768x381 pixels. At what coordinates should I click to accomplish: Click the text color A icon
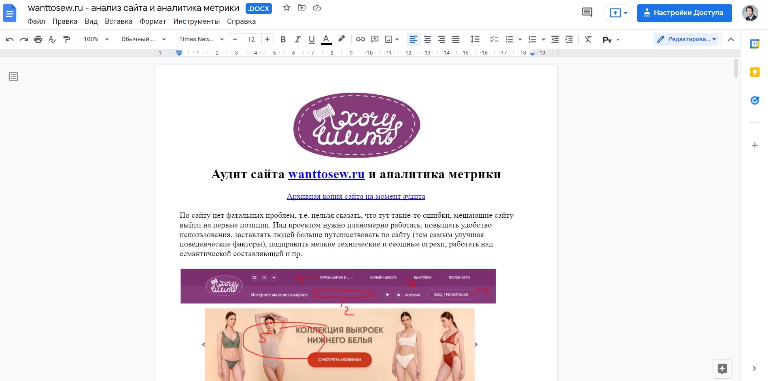(x=326, y=39)
